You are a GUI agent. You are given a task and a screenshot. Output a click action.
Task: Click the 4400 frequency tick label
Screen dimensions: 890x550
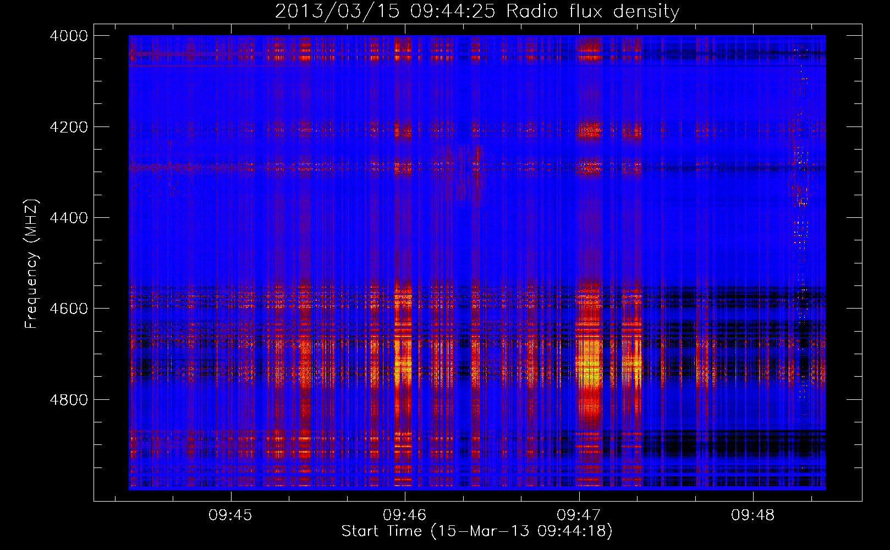click(x=69, y=218)
